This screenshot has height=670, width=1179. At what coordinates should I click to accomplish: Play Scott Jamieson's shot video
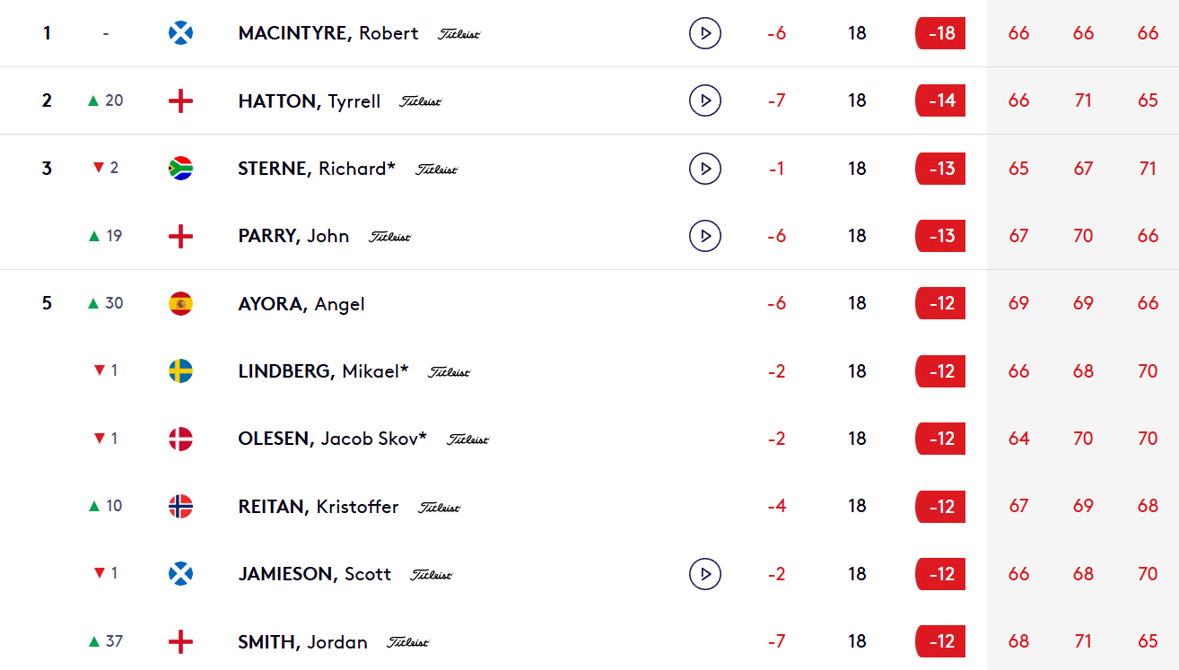point(705,574)
